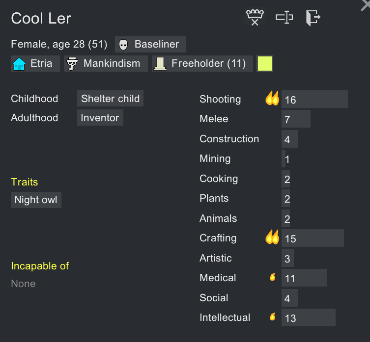
Task: Click the Mankindism ideology icon
Action: tap(73, 64)
